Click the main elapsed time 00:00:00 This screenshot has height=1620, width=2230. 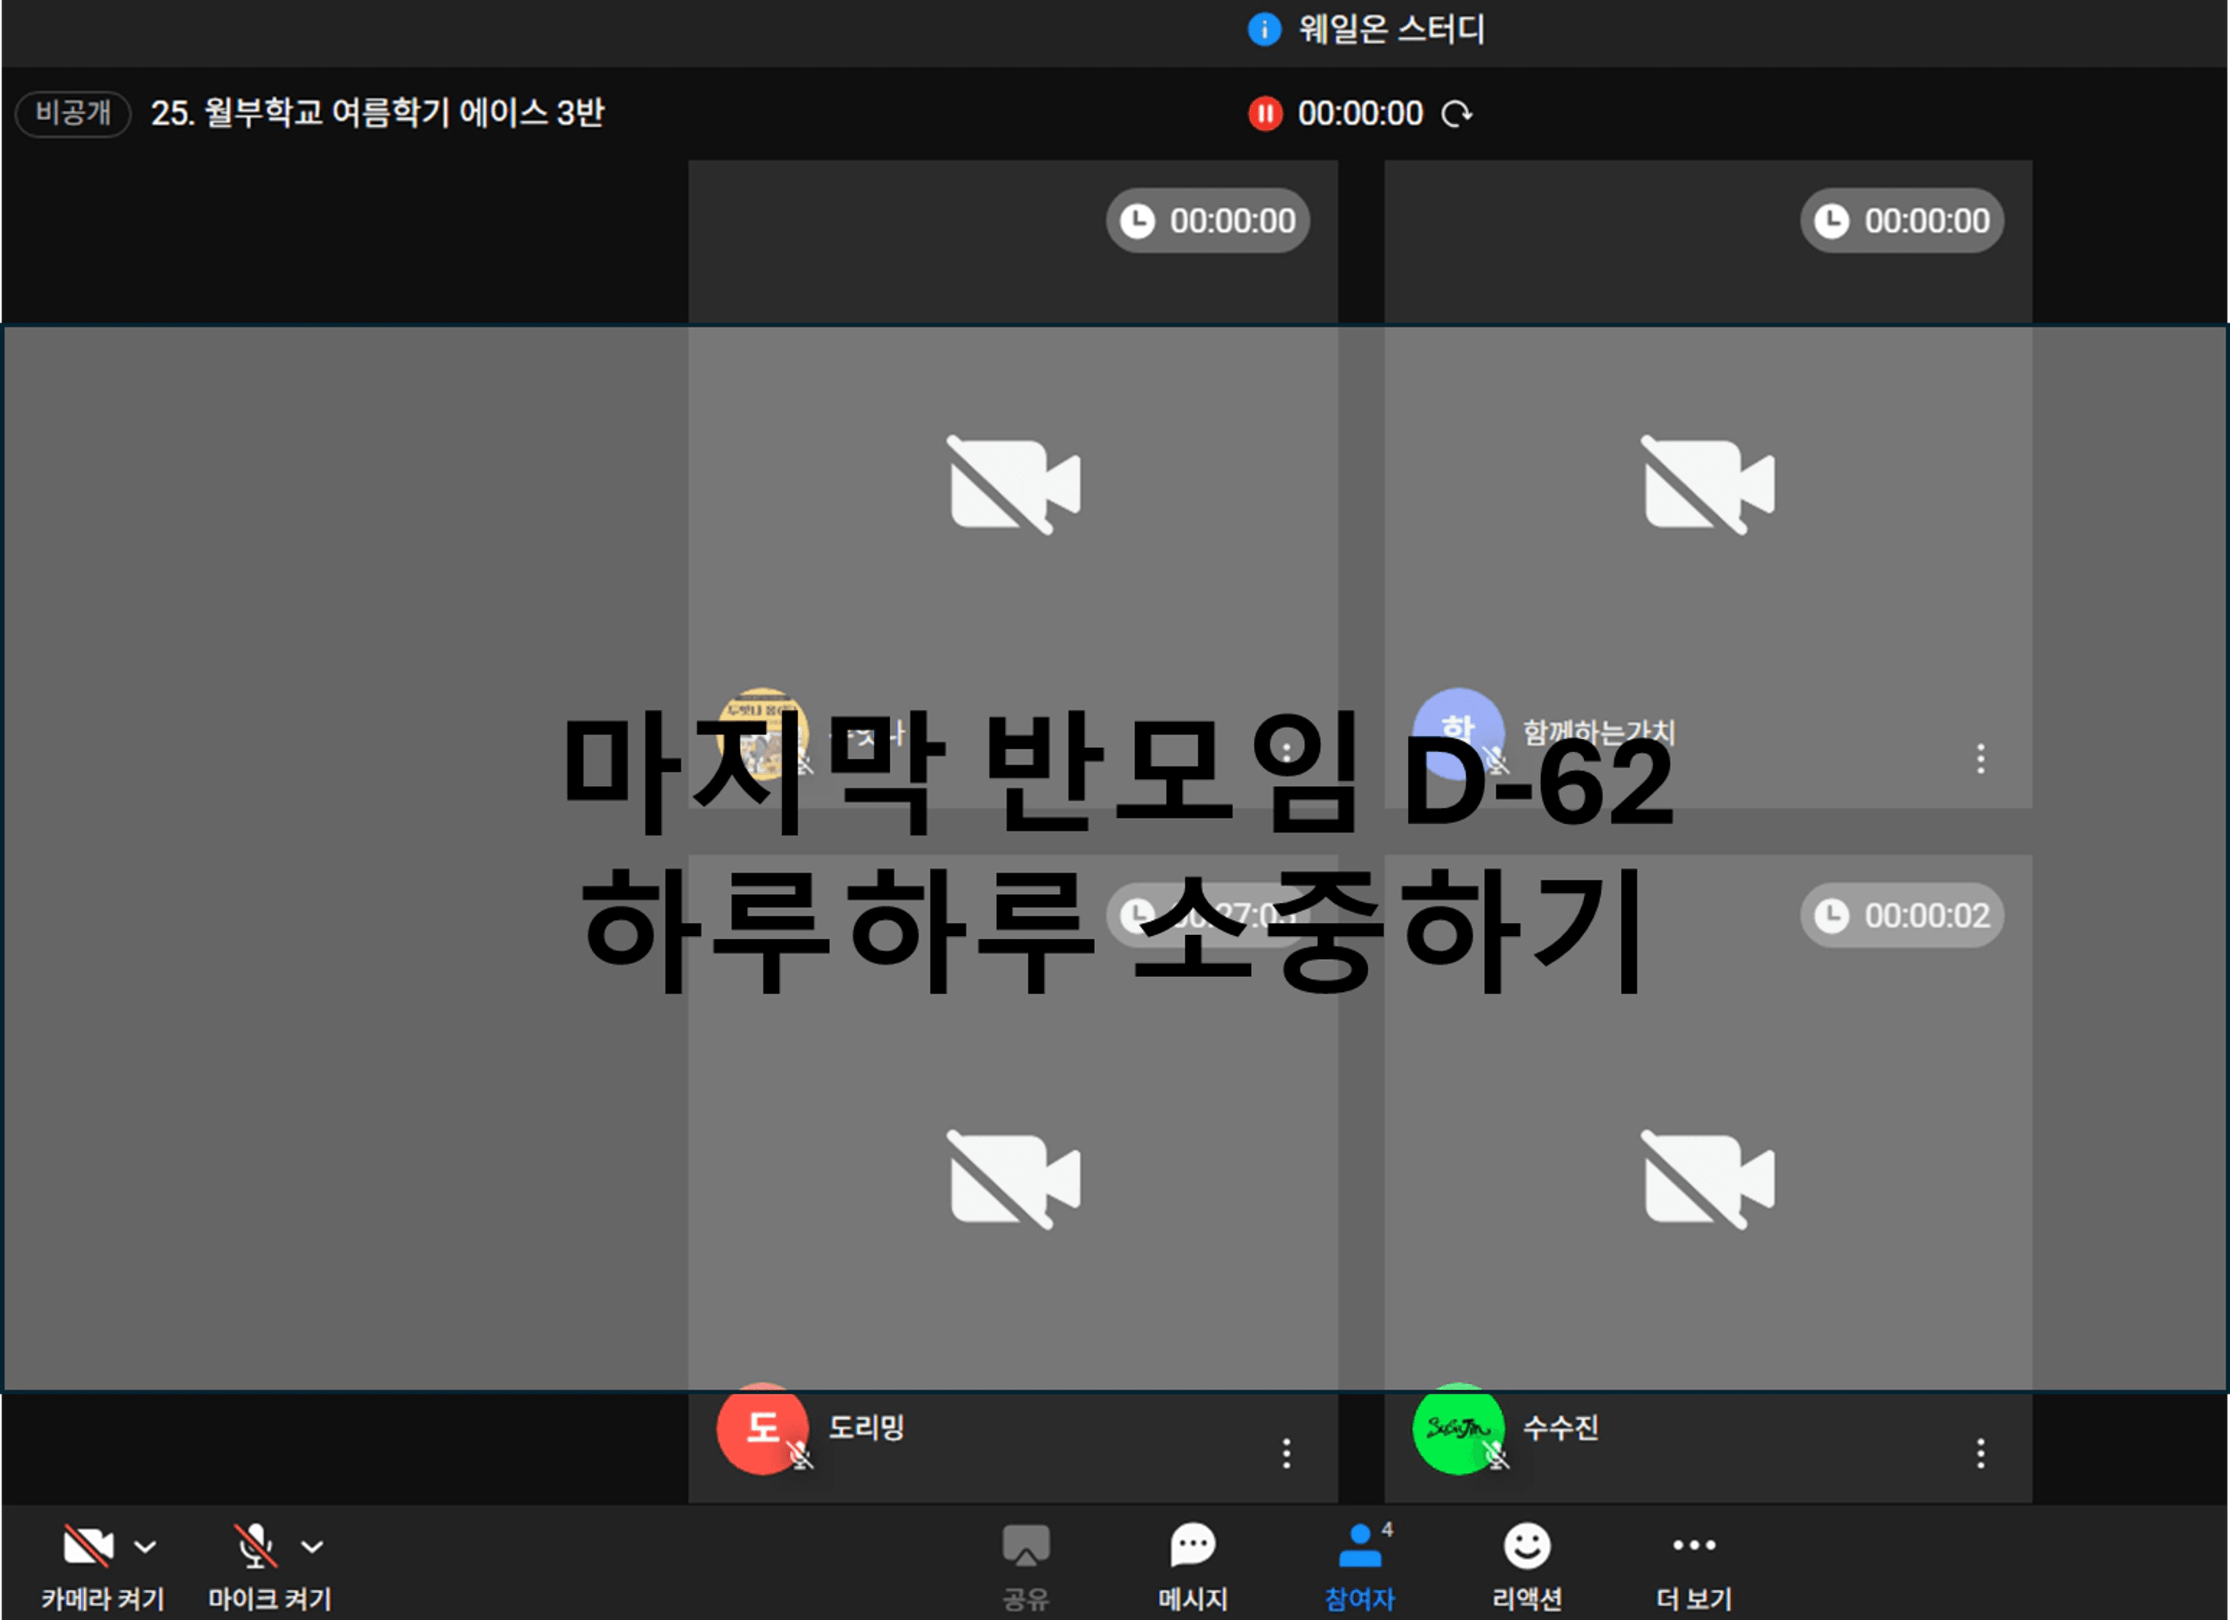pos(1360,114)
